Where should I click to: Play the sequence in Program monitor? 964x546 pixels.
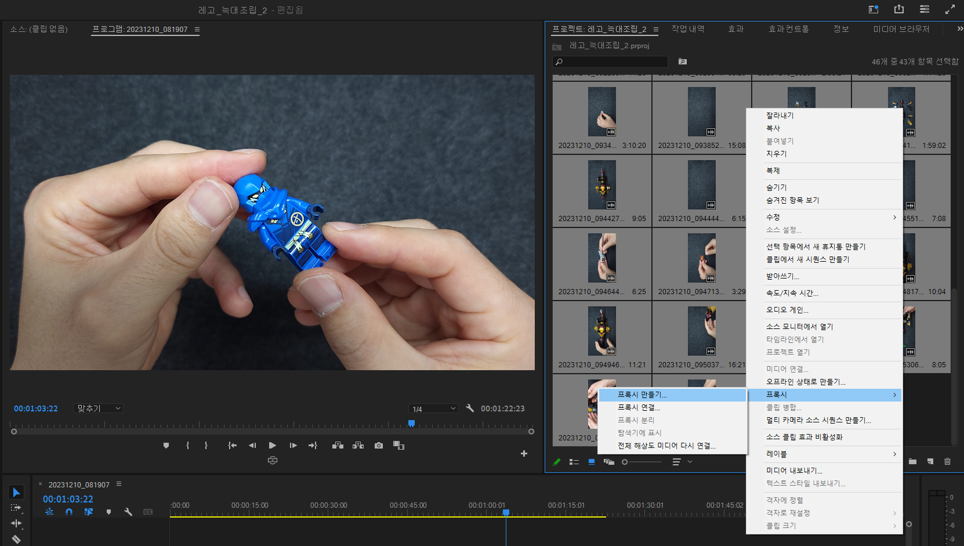(x=273, y=446)
